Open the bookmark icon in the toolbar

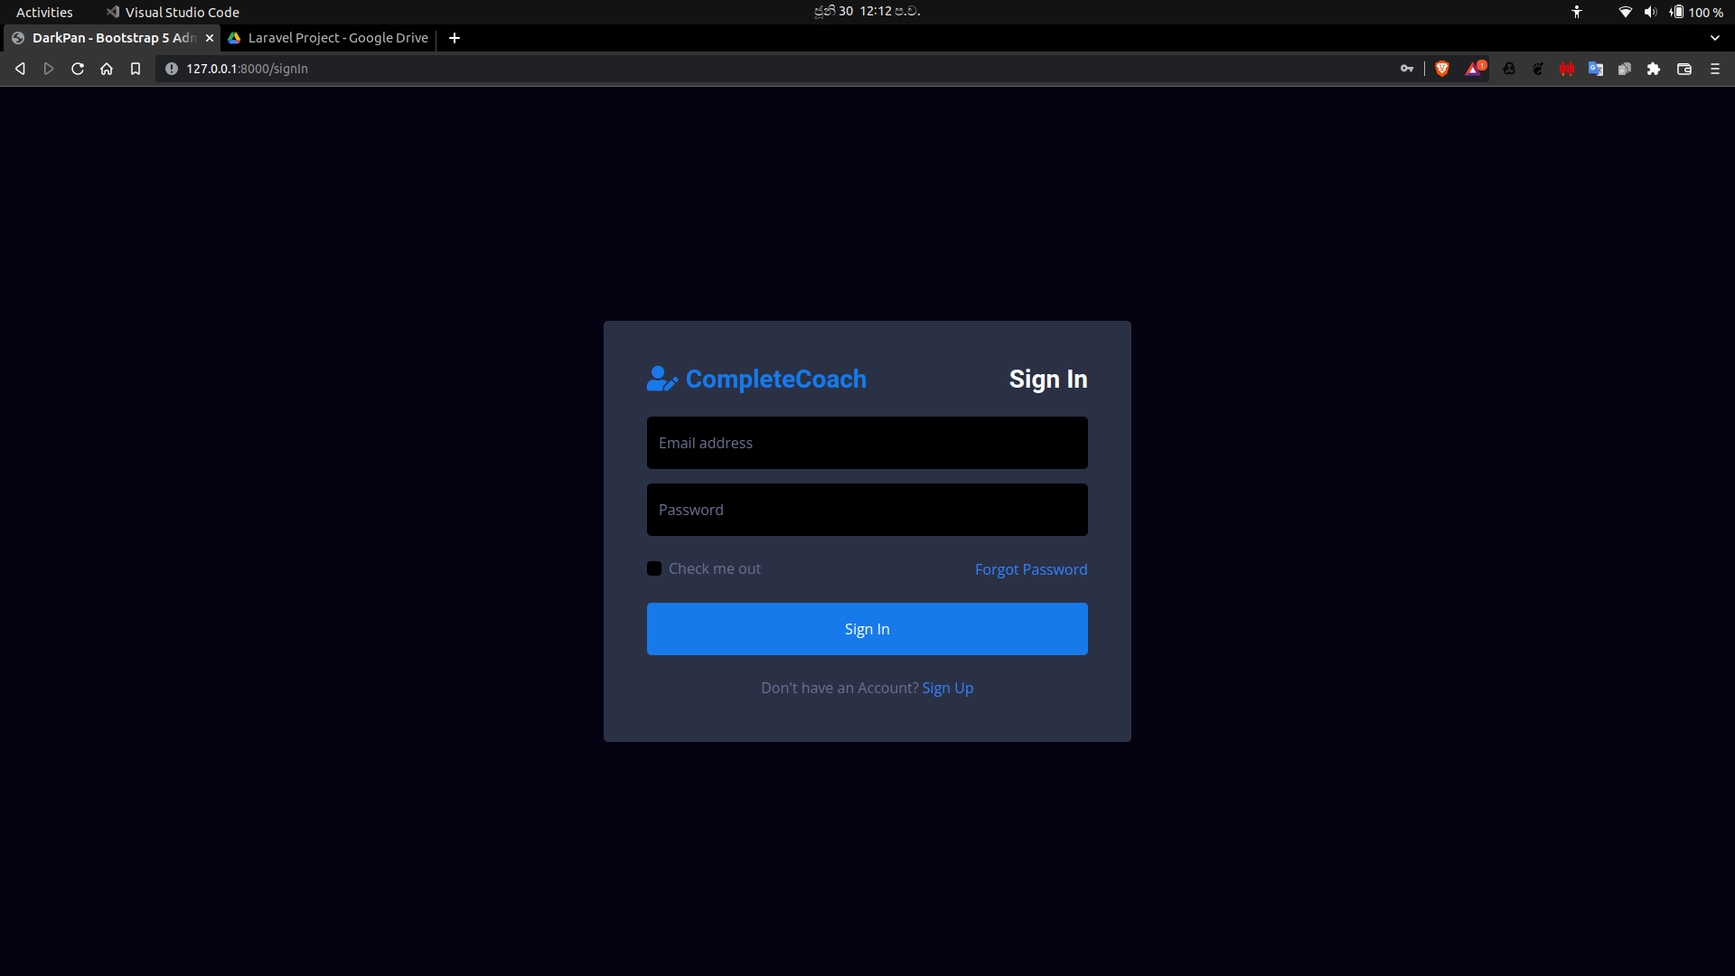pos(135,68)
